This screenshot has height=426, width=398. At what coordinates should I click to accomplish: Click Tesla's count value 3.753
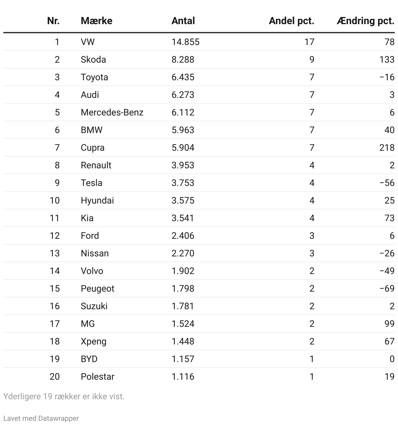[183, 183]
